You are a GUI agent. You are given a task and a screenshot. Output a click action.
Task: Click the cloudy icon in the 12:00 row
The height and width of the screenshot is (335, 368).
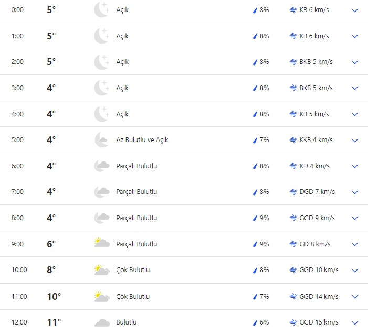101,322
